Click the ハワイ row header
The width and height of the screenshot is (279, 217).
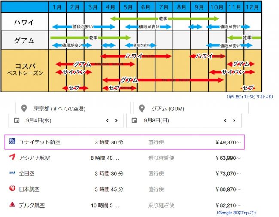click(x=24, y=22)
